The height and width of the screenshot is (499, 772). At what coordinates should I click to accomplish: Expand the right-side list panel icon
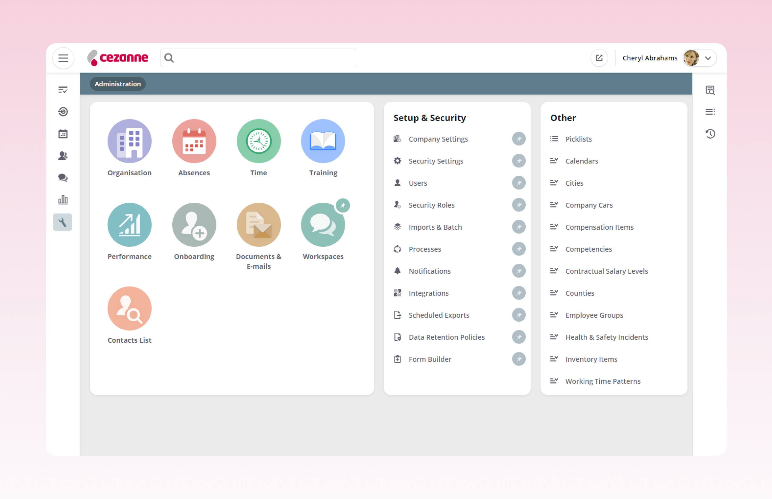tap(710, 112)
